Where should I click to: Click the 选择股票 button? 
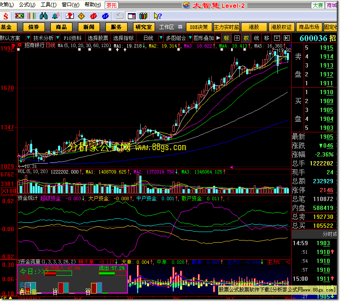click(98, 38)
